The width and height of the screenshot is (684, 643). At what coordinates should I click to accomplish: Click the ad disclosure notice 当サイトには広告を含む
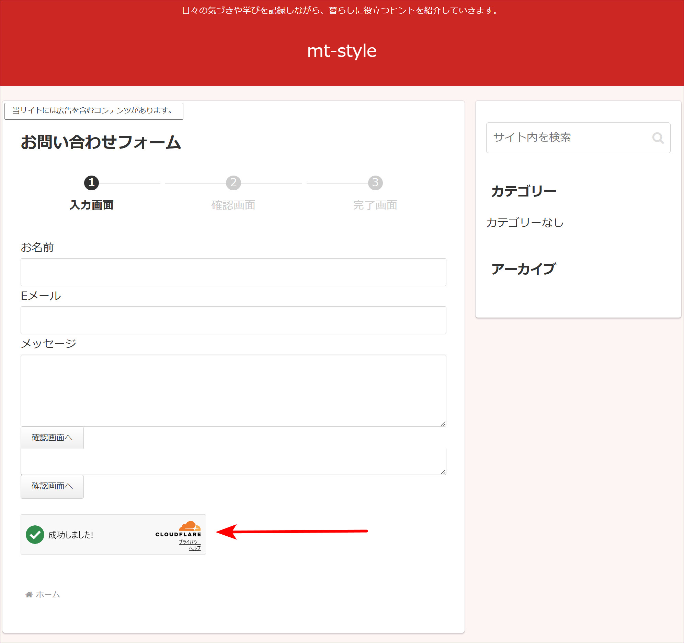[x=94, y=111]
